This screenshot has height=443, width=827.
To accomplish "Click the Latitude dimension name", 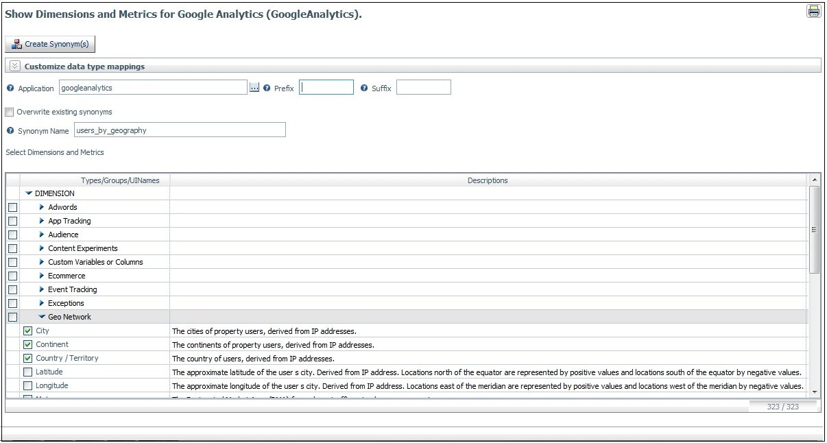I will 49,372.
